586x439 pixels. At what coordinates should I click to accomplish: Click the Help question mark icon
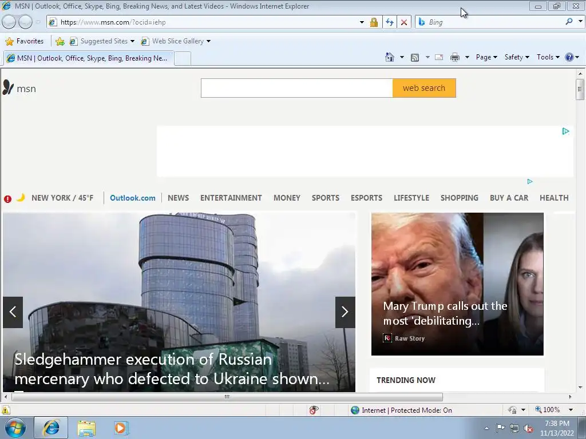point(569,57)
